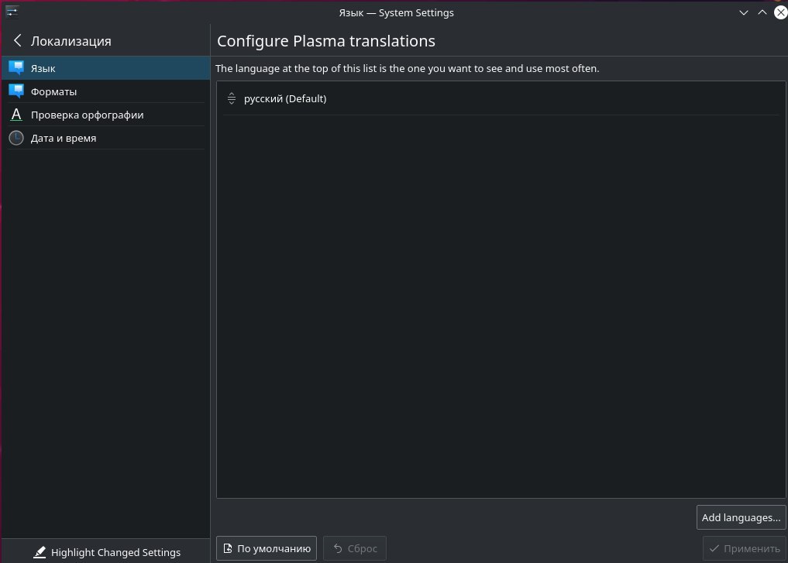Maximize the System Settings window
This screenshot has width=788, height=563.
(x=762, y=12)
